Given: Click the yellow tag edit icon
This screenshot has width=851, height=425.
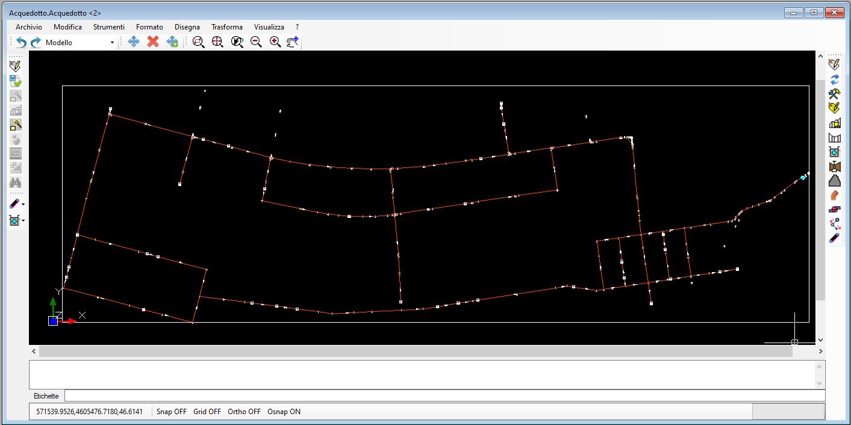Looking at the screenshot, I should 834,108.
